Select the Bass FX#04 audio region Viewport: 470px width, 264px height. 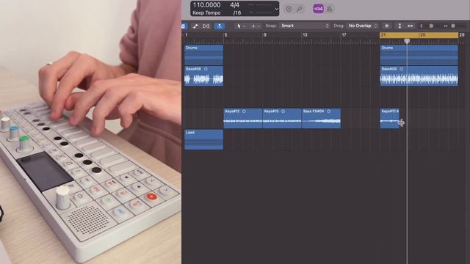[x=322, y=119]
